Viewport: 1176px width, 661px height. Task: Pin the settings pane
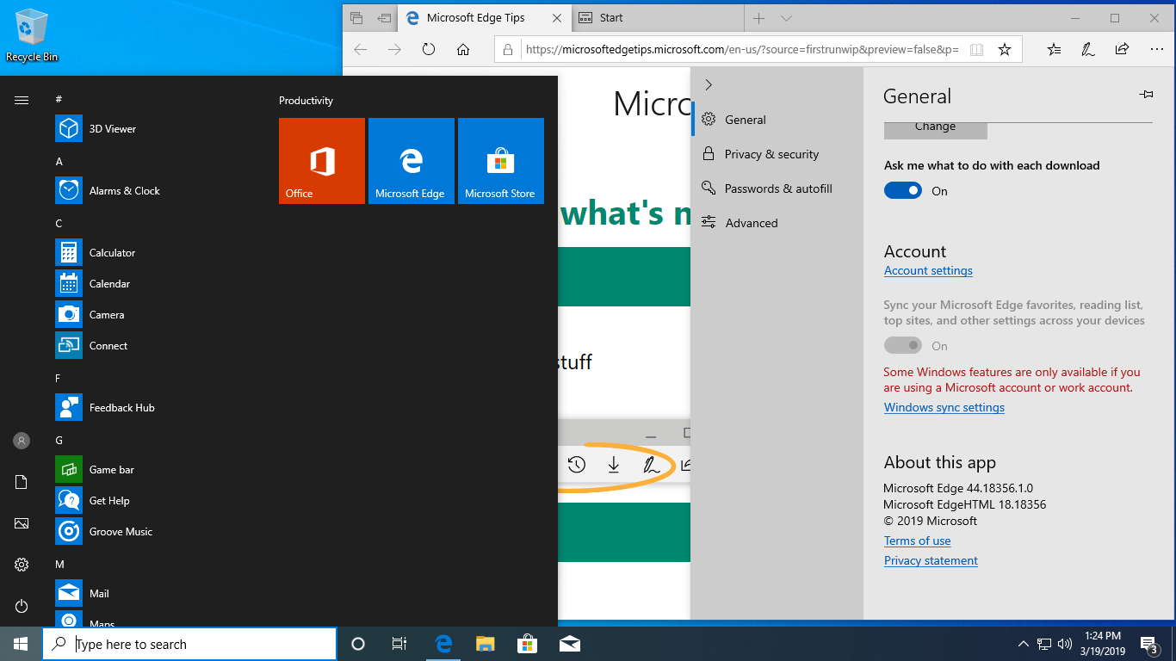tap(1146, 95)
